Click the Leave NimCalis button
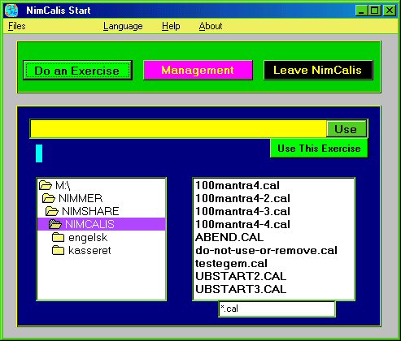 (x=318, y=70)
